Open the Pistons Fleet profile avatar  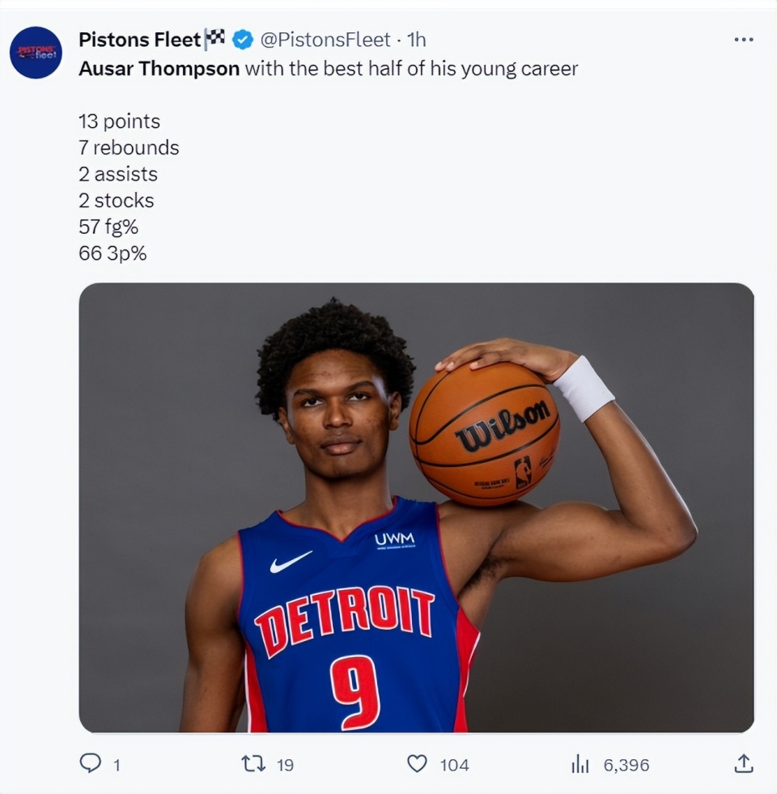(36, 53)
